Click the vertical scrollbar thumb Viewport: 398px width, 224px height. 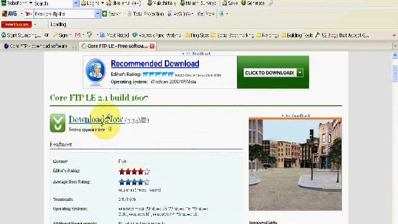pyautogui.click(x=395, y=73)
